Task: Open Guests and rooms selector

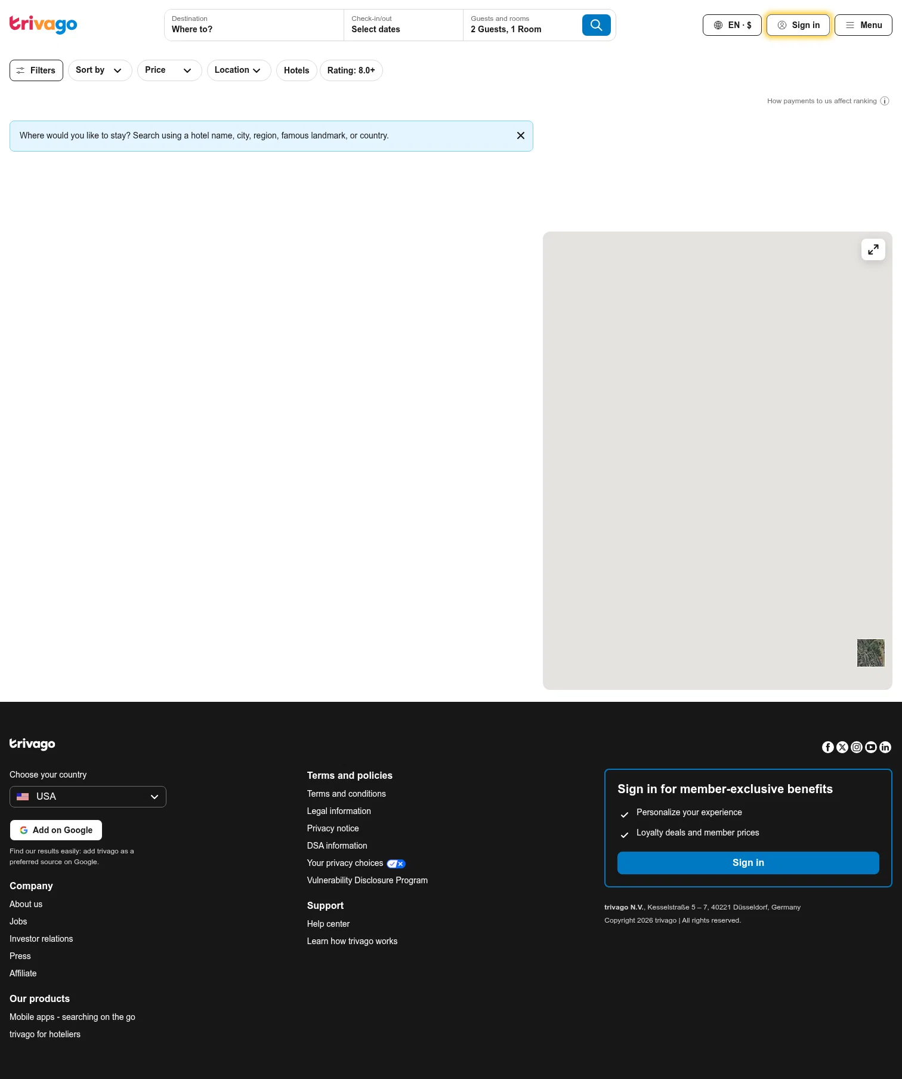Action: (x=523, y=25)
